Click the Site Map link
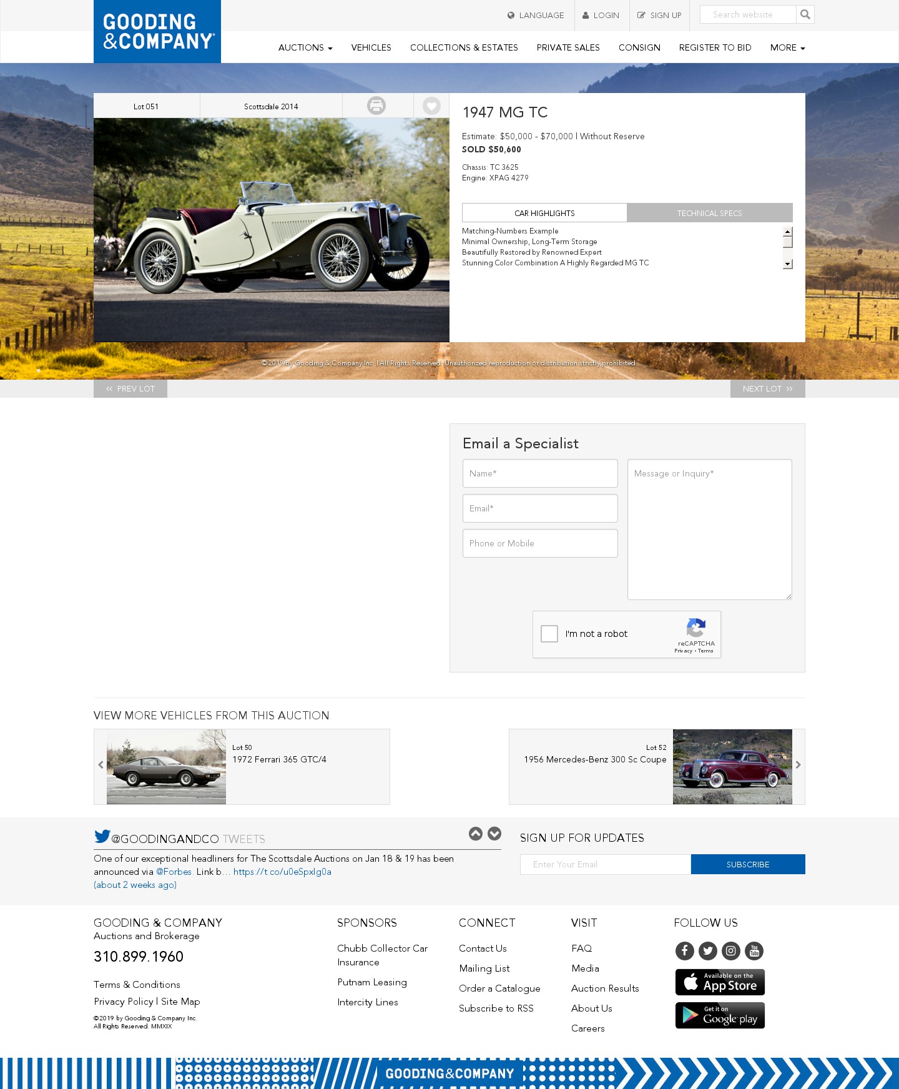Viewport: 899px width, 1089px height. (180, 1002)
